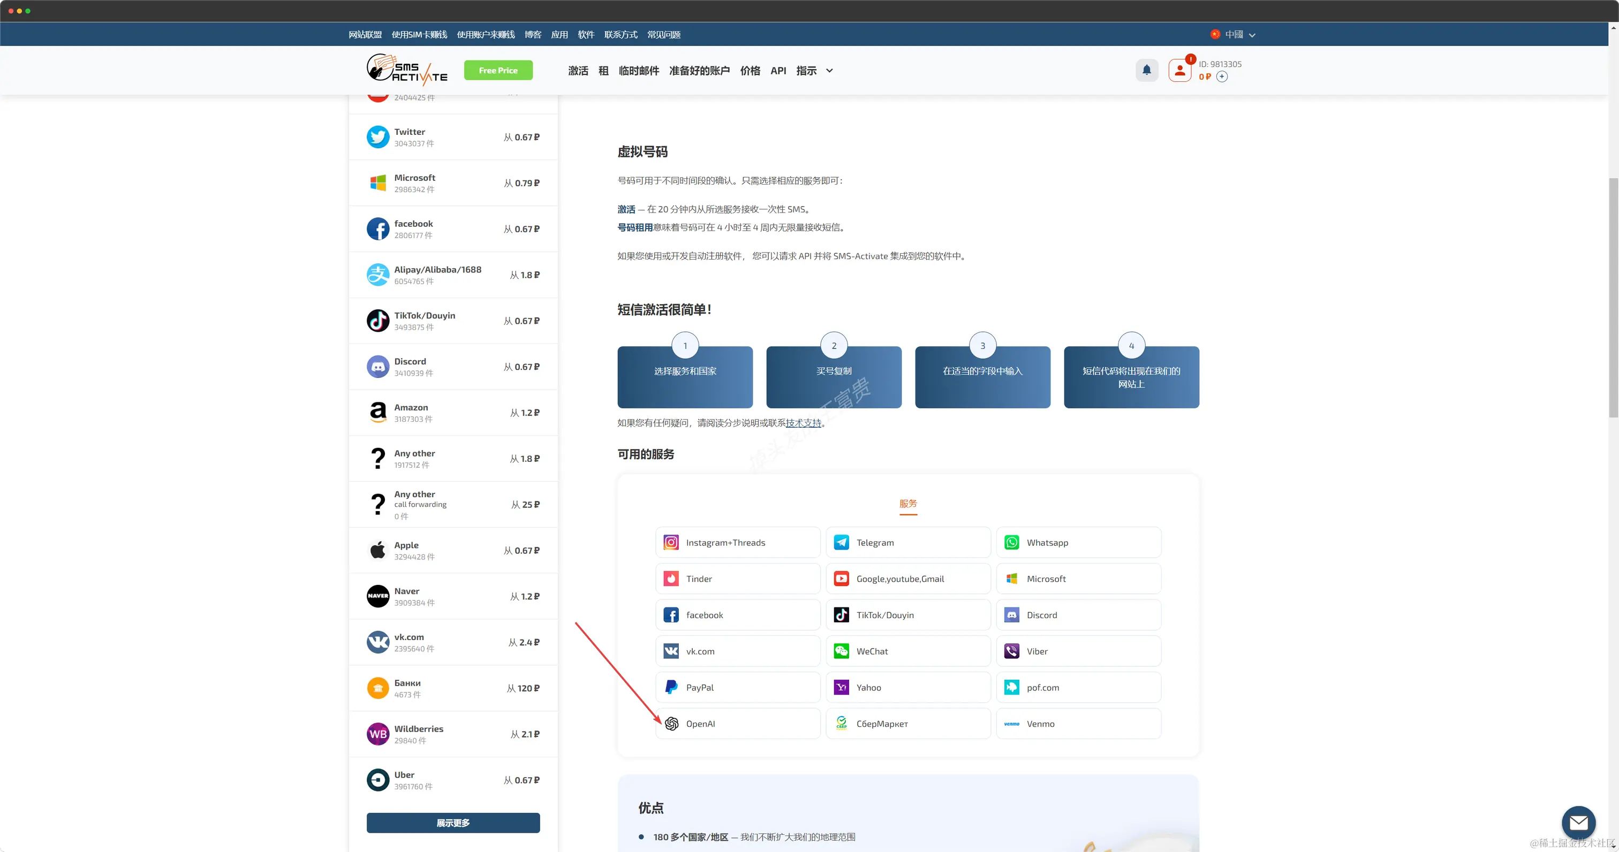Image resolution: width=1619 pixels, height=852 pixels.
Task: Select the Discord row in sidebar list
Action: (453, 366)
